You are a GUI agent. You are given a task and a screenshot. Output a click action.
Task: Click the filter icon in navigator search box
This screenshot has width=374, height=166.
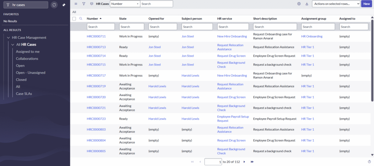8,5
